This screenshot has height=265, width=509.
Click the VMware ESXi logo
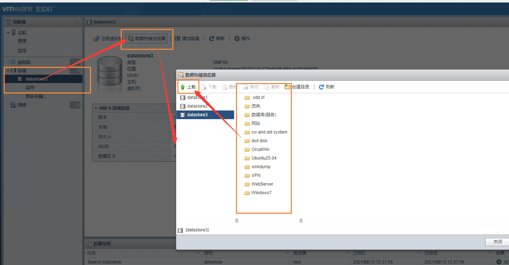[x=28, y=9]
